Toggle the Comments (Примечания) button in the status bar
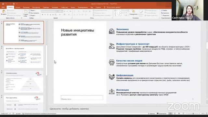 (162, 113)
